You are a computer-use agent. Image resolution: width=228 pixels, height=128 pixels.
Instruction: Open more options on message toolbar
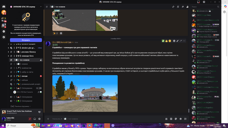pos(184,41)
